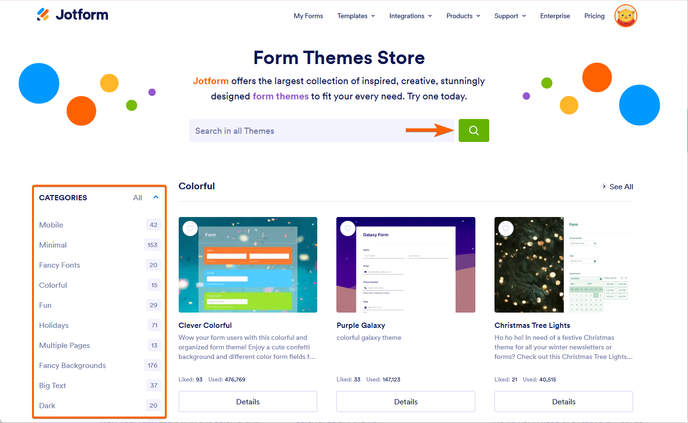Click 'Used: 476,769' under Clever Colorful
This screenshot has height=423, width=688.
(227, 380)
